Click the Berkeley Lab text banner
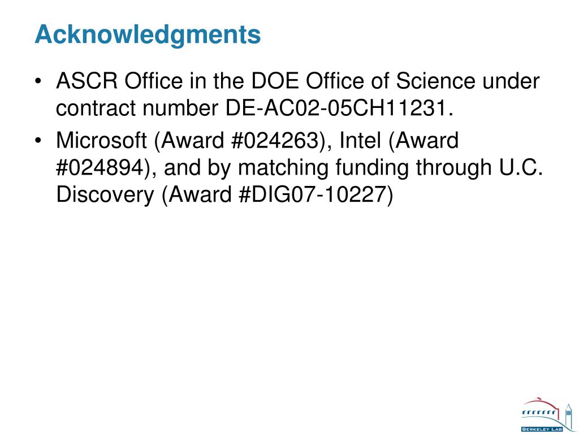 (542, 429)
